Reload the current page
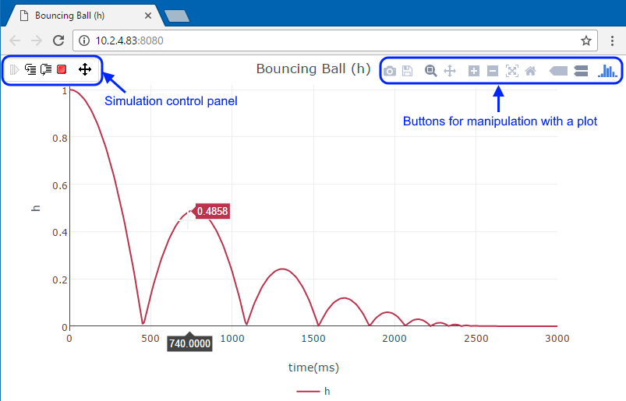This screenshot has width=626, height=401. point(58,40)
